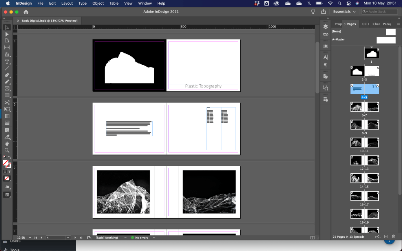Viewport: 402px width, 251px height.
Task: Open the preflight No errors dropdown
Action: tap(154, 238)
